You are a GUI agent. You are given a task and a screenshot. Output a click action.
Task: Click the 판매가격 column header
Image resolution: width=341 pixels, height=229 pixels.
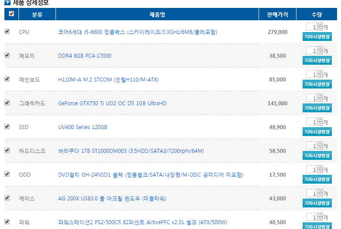tap(278, 15)
